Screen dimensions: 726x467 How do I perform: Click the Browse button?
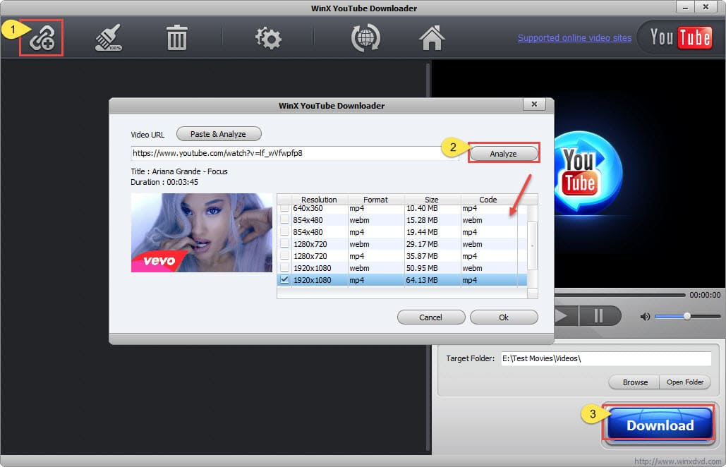click(x=635, y=382)
